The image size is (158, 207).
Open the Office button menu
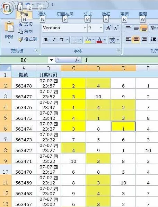point(7,8)
